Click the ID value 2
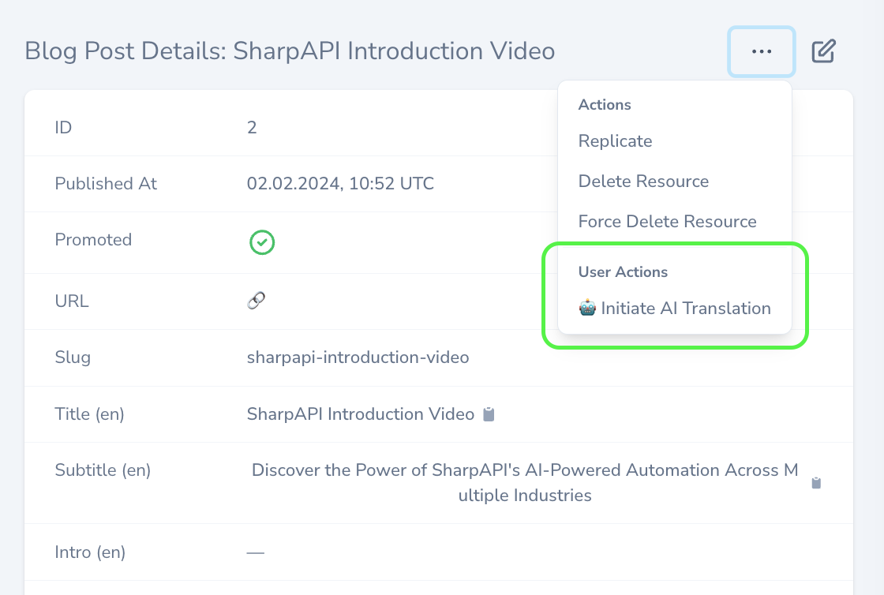 [252, 127]
